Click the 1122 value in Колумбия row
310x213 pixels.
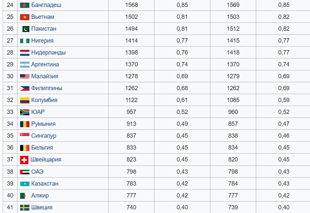[131, 100]
